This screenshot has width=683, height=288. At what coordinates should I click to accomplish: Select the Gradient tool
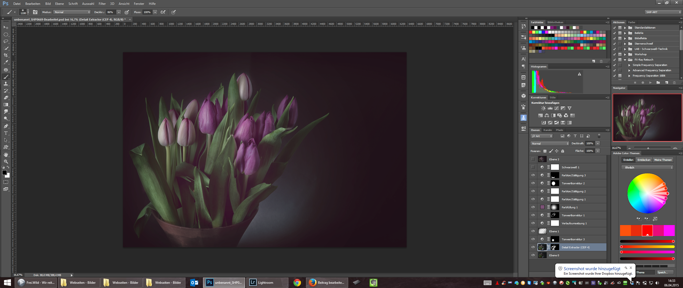[6, 105]
